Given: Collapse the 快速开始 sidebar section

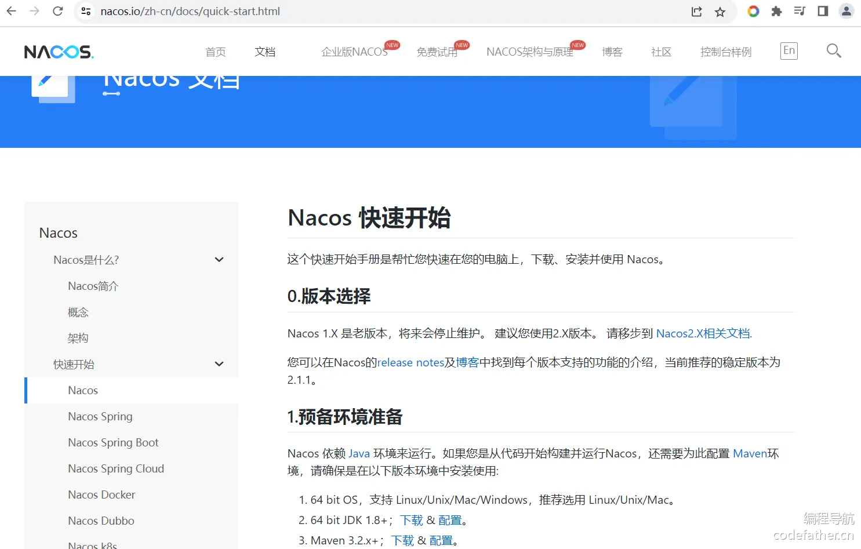Looking at the screenshot, I should click(219, 364).
